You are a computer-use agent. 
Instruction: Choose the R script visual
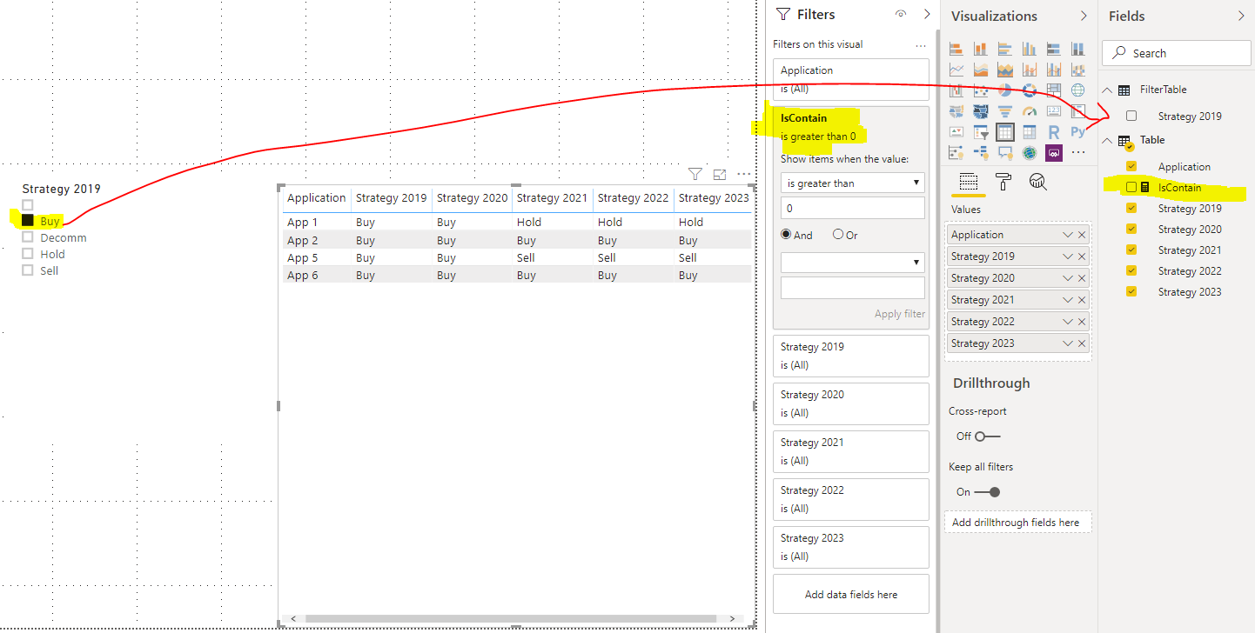[x=1053, y=132]
